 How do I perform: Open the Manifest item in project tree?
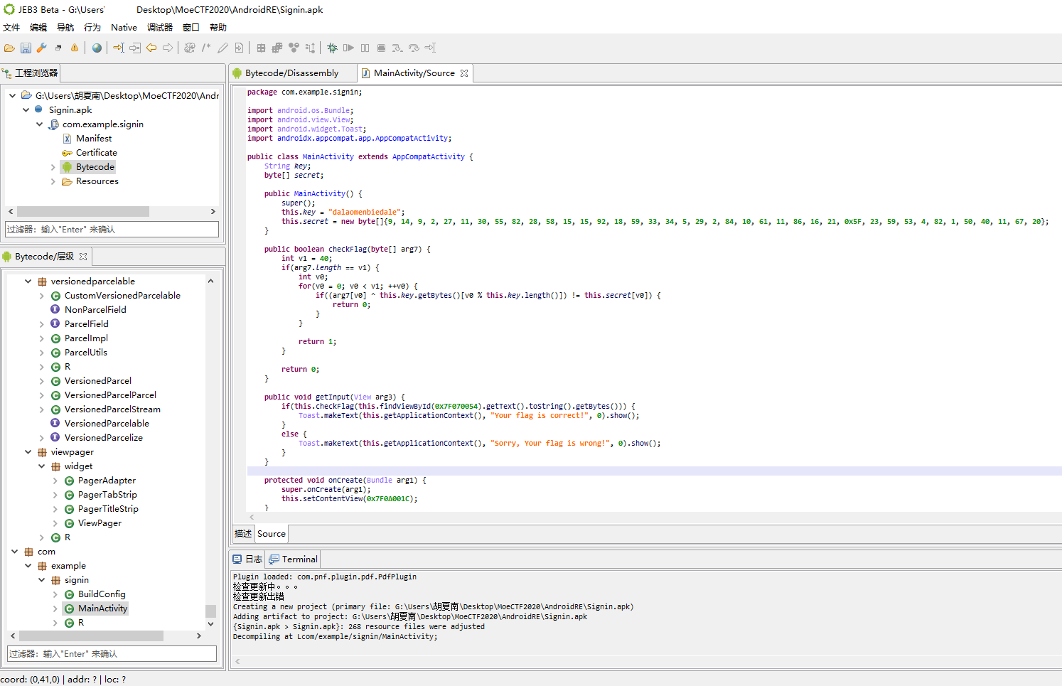coord(94,139)
